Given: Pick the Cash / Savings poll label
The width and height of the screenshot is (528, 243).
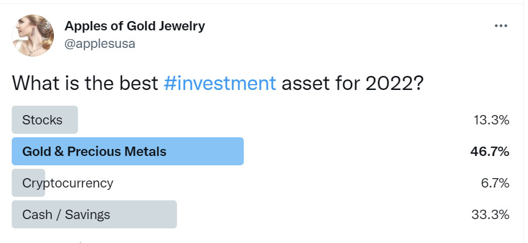Looking at the screenshot, I should pos(66,214).
